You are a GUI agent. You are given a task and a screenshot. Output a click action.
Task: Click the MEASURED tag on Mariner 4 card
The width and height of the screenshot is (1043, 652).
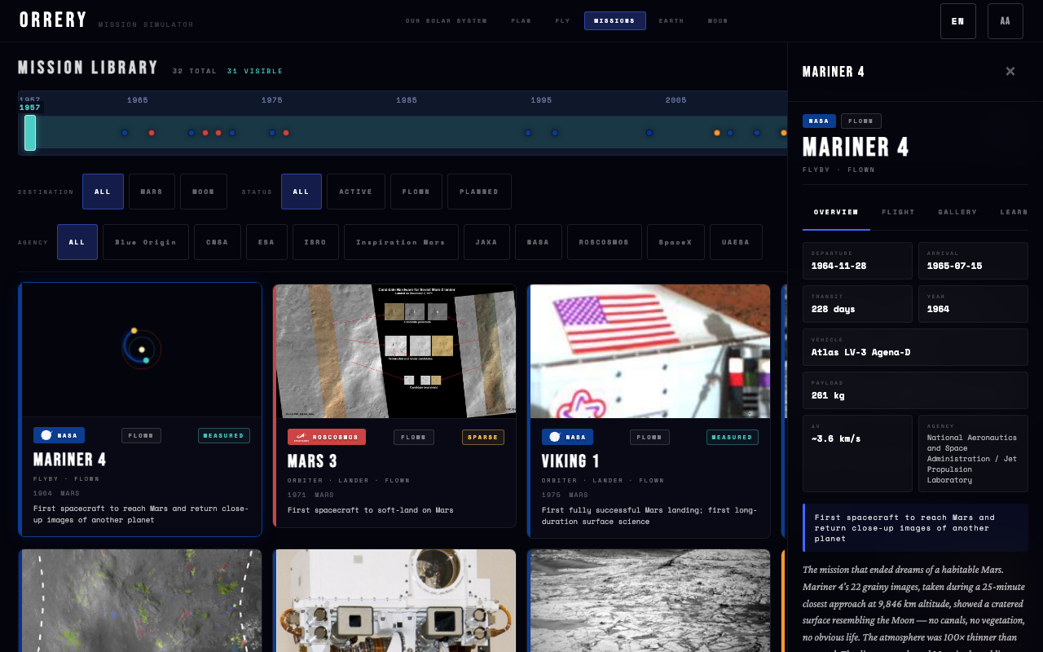pos(224,435)
